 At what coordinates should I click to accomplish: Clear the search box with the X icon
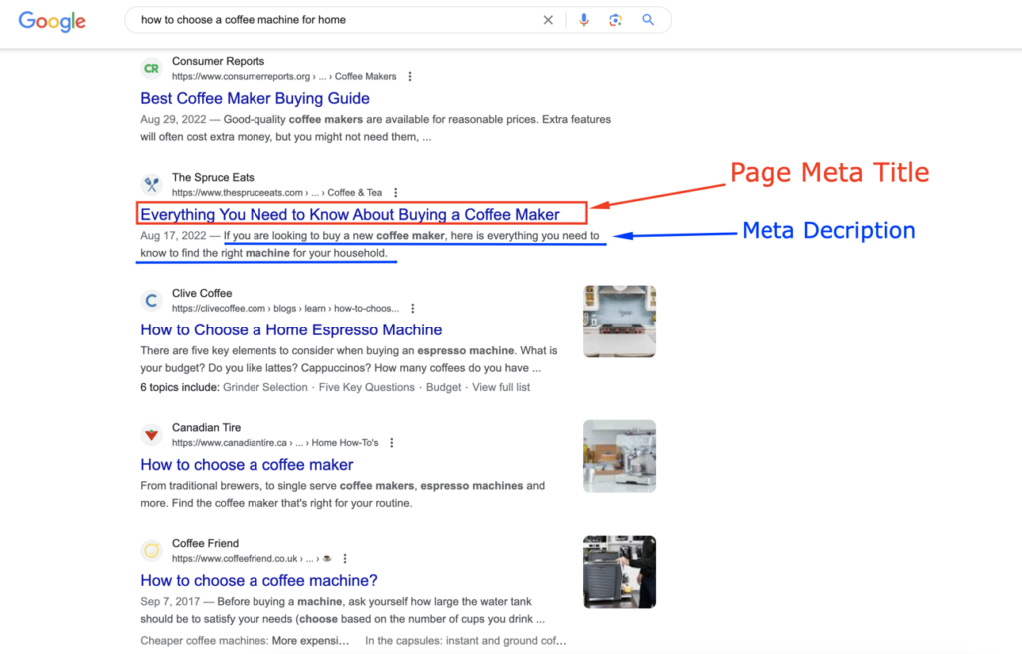[x=548, y=20]
